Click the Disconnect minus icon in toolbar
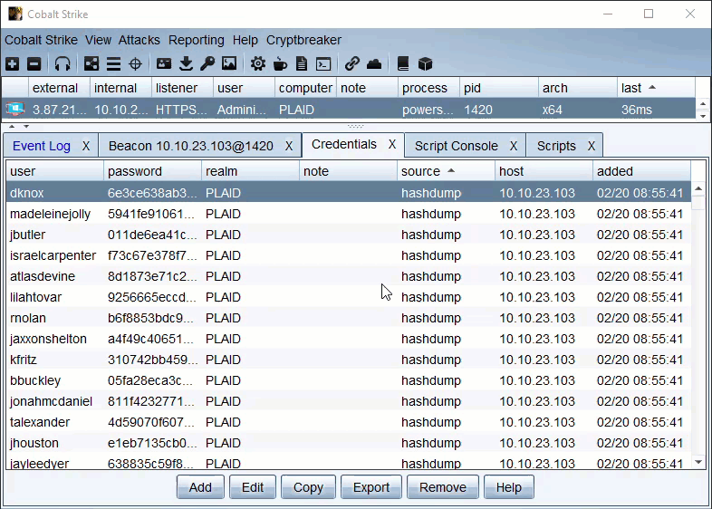Viewport: 712px width, 509px height. [34, 64]
